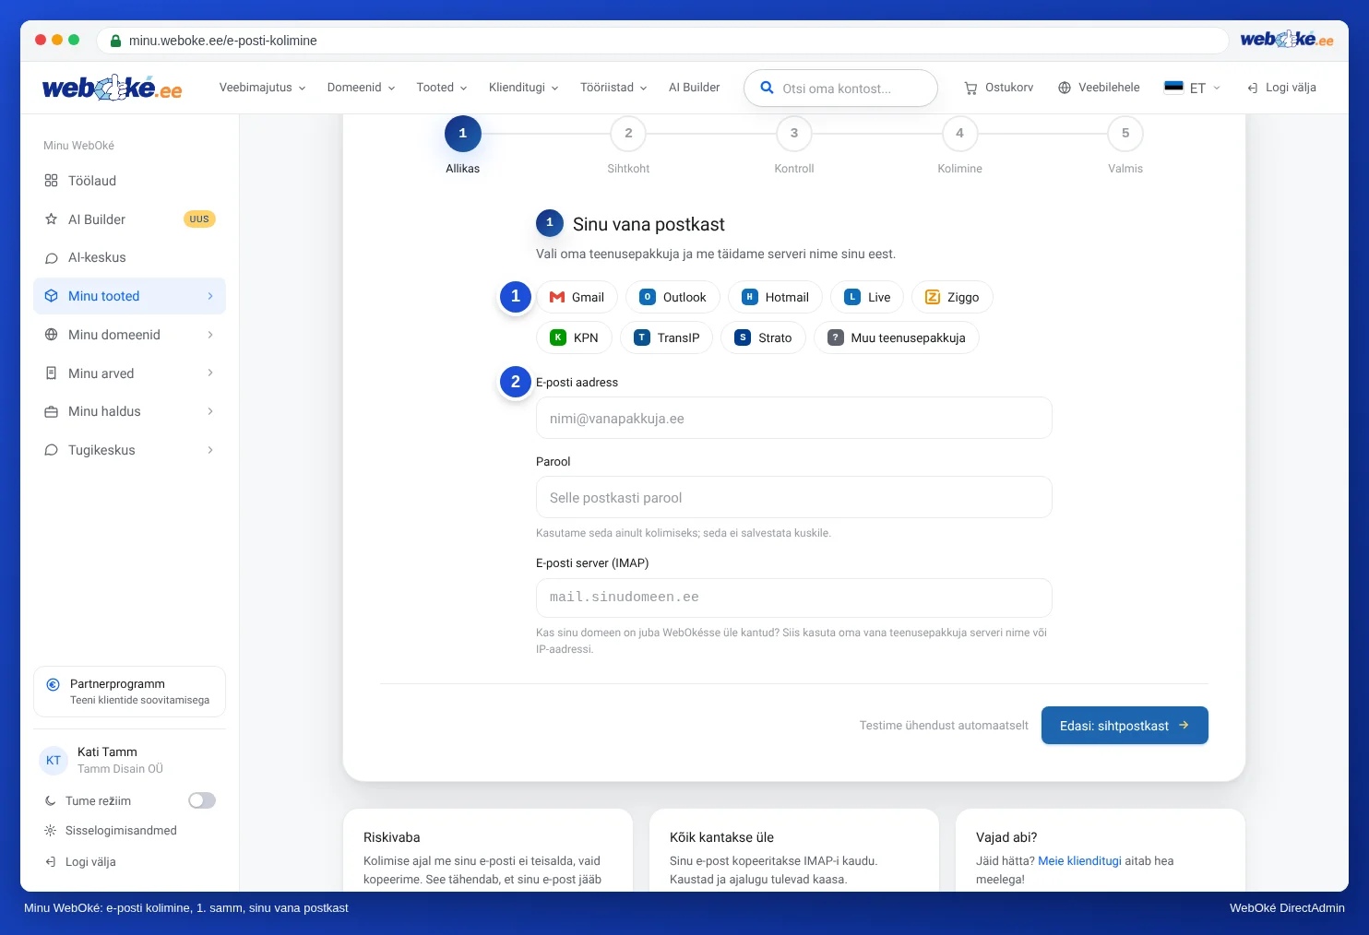The image size is (1369, 935).
Task: Click step 2 Sihtkoht in progress bar
Action: pos(628,134)
